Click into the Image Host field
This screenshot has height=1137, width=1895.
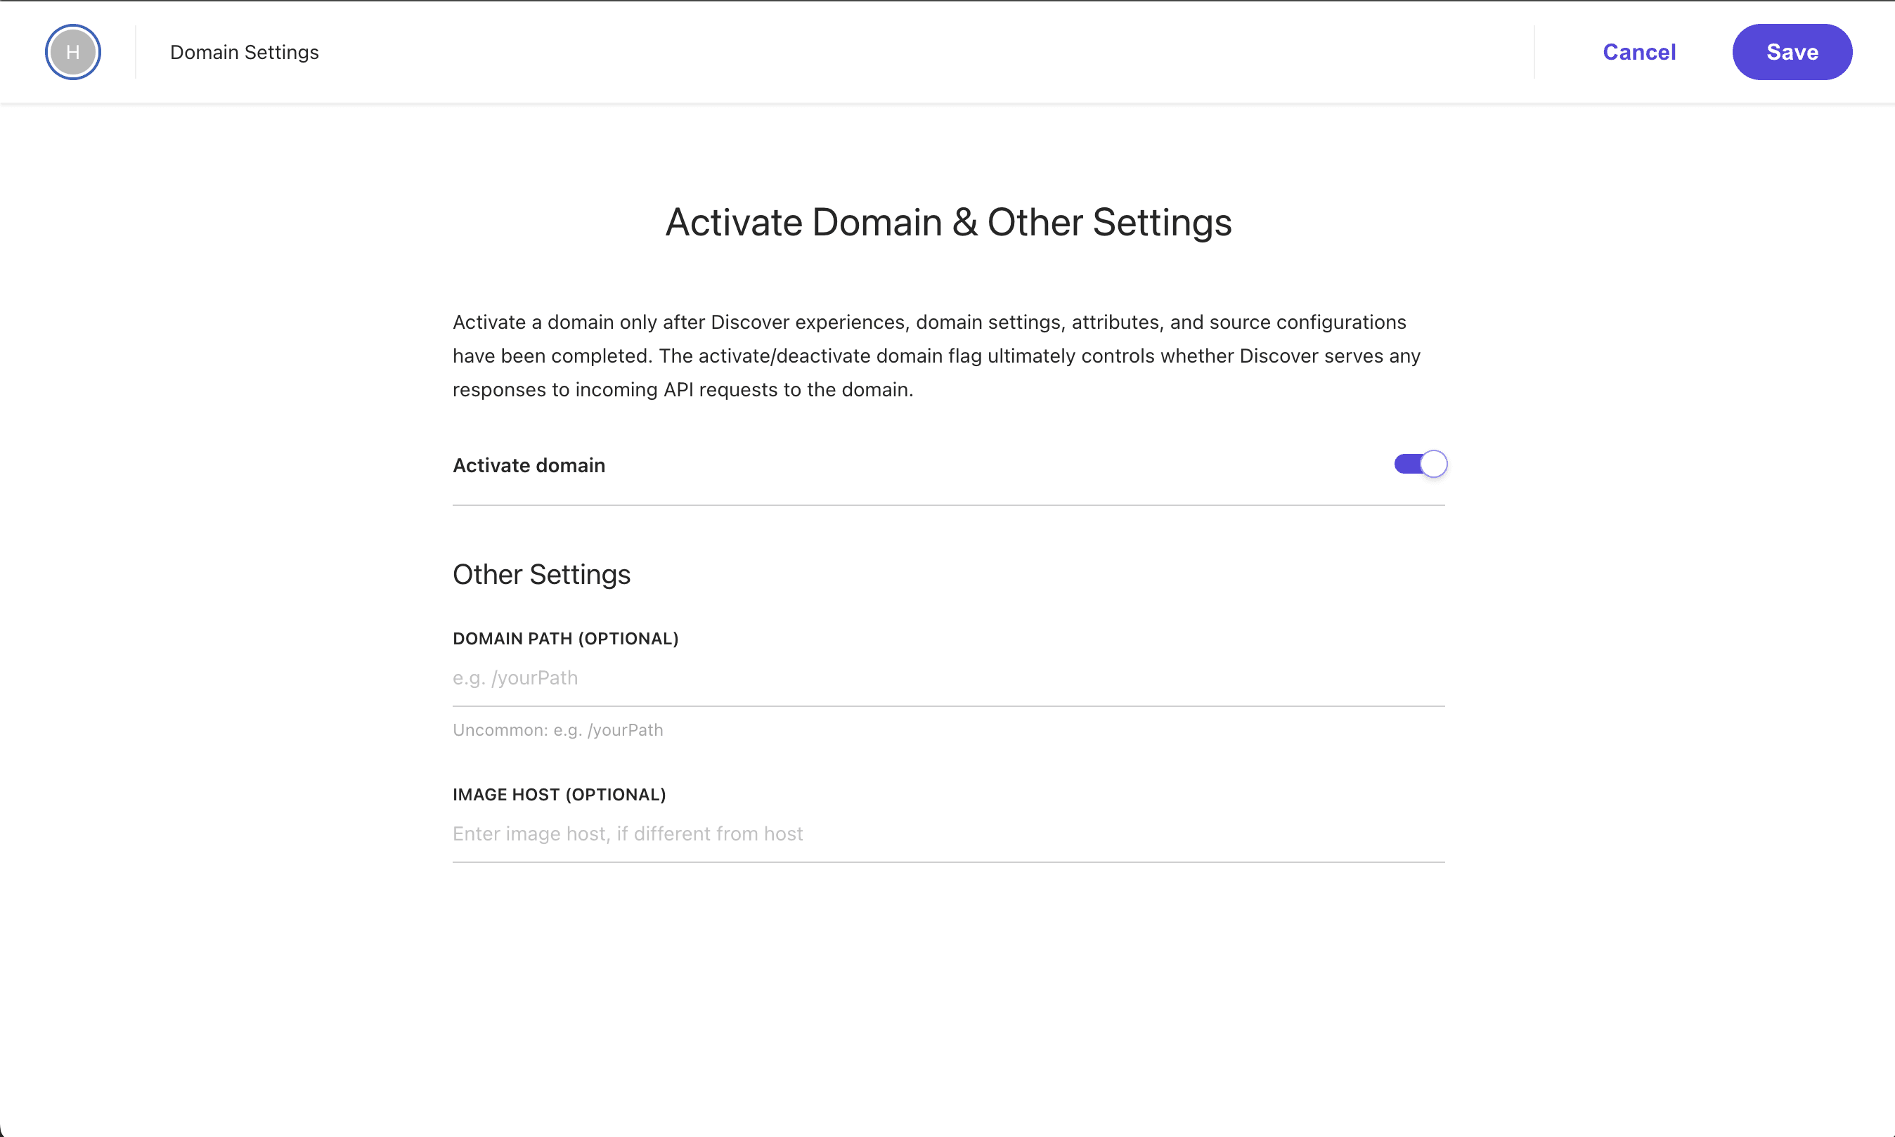[948, 833]
